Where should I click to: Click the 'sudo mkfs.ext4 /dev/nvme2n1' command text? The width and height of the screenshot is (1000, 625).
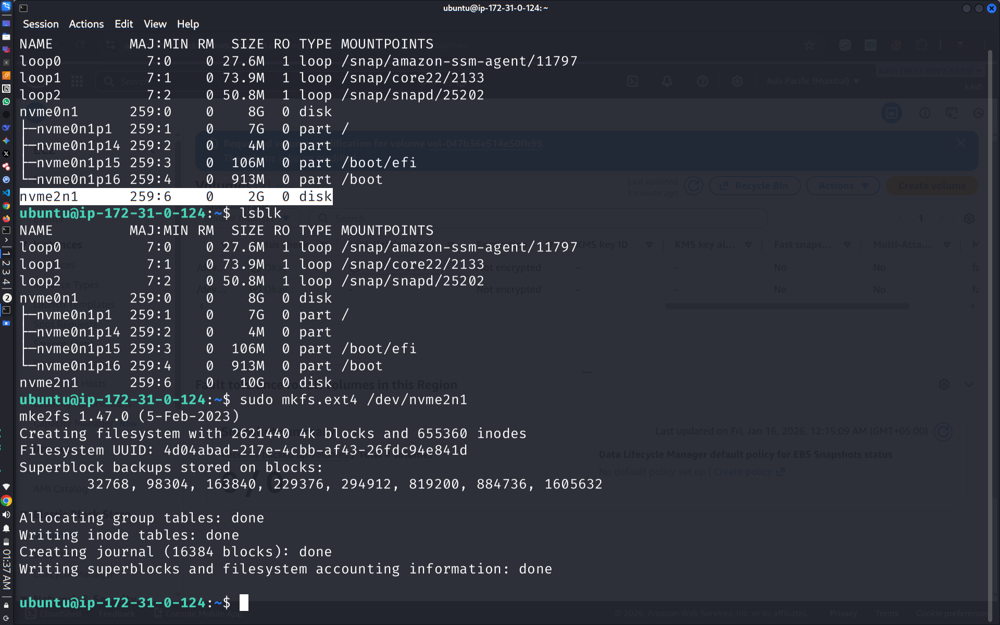click(x=353, y=399)
